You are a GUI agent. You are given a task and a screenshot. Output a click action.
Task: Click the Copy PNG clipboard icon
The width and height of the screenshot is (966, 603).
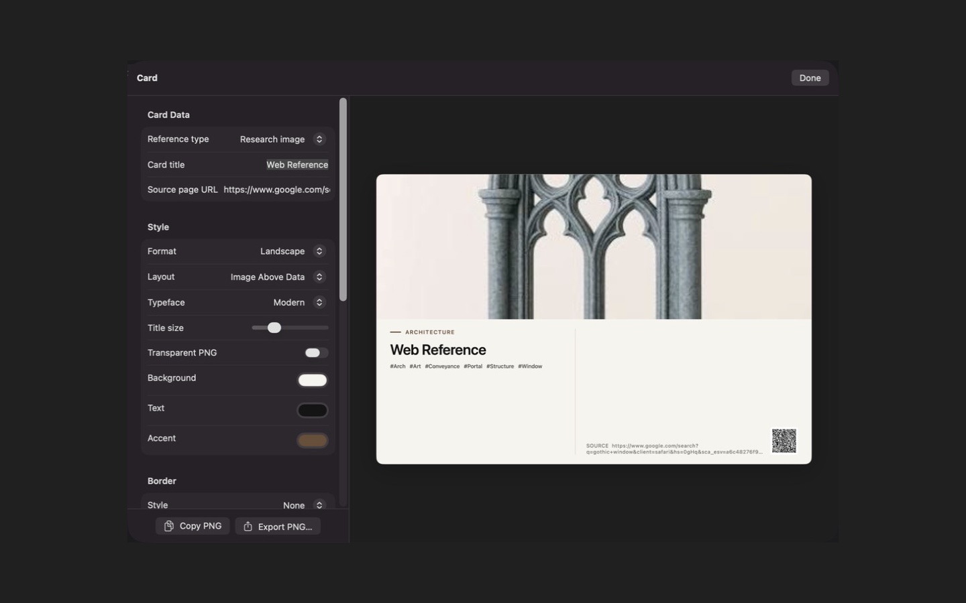point(169,526)
